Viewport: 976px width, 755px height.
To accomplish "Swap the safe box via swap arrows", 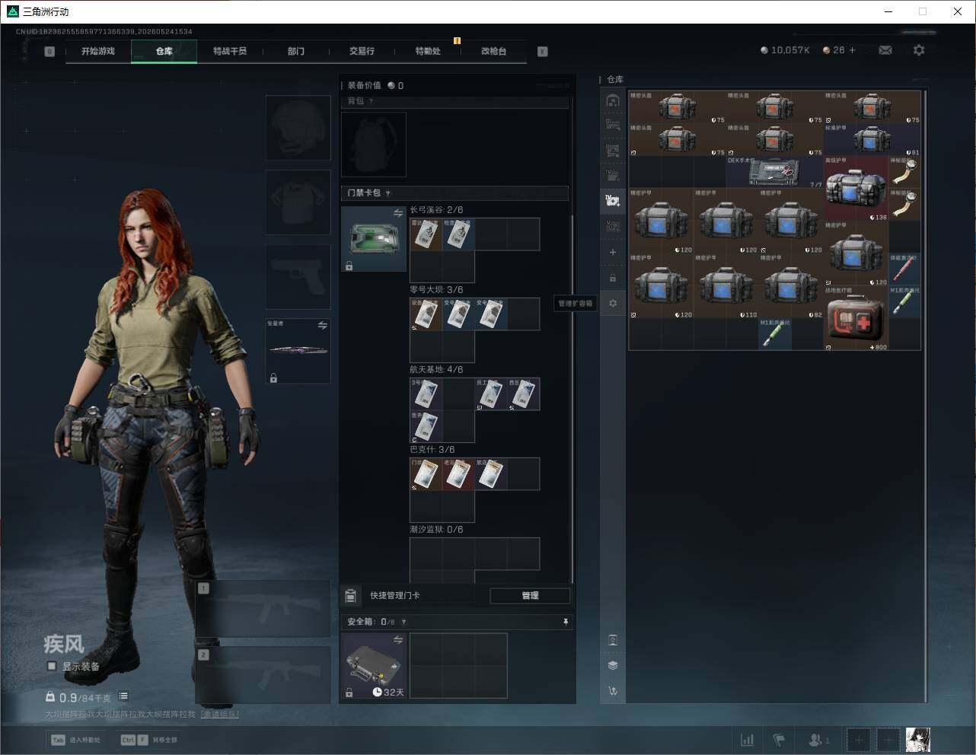I will [x=397, y=640].
